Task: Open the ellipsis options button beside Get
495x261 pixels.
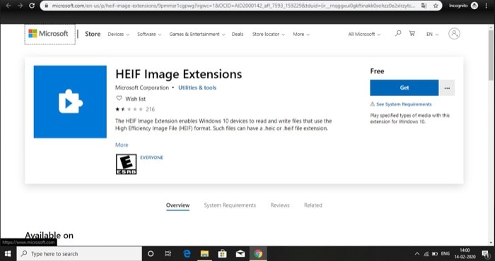Action: point(447,88)
